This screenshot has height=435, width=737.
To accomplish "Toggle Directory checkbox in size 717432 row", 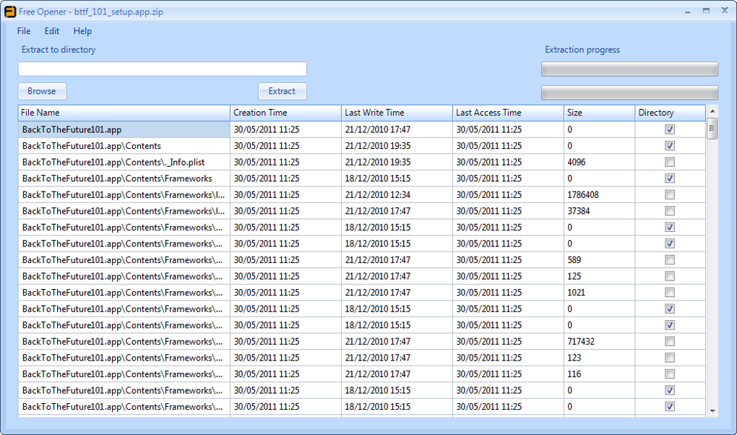I will point(670,341).
